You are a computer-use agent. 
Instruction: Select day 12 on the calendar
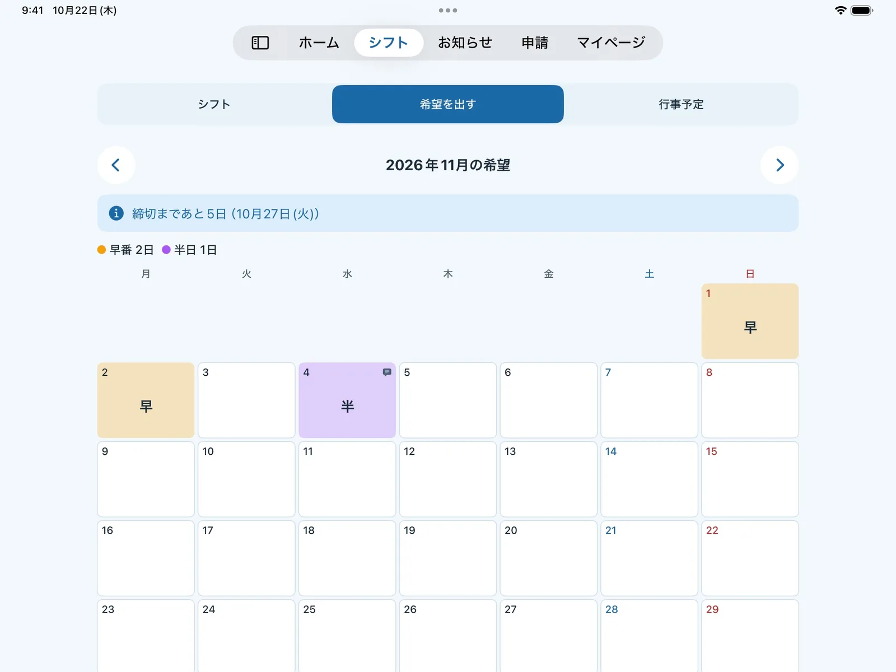coord(448,479)
